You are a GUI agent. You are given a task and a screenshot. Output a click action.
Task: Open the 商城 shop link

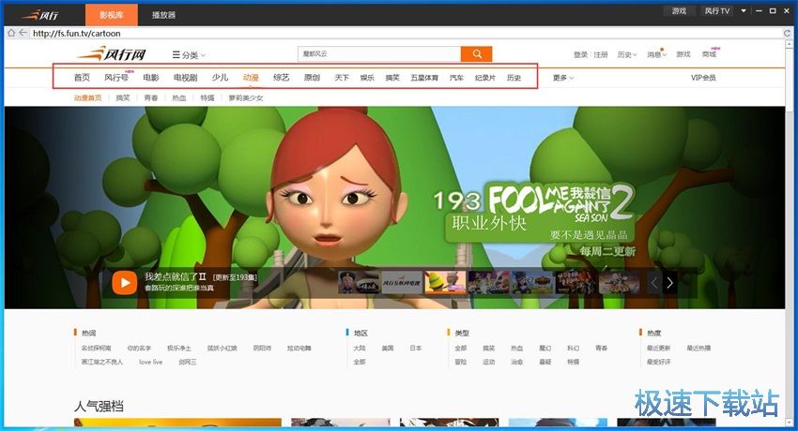tap(709, 54)
